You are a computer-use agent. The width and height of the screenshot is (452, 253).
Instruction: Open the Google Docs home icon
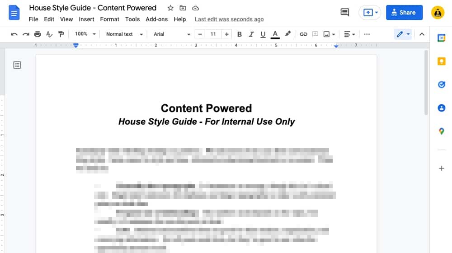tap(14, 13)
